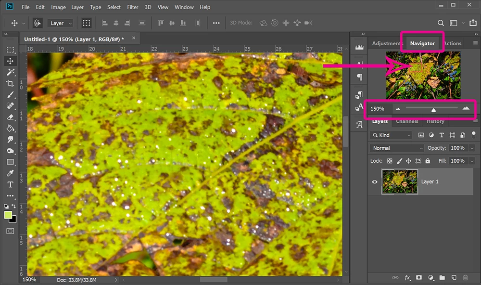Open the Auto-Select Layer dropdown
This screenshot has height=285, width=481.
coord(61,23)
